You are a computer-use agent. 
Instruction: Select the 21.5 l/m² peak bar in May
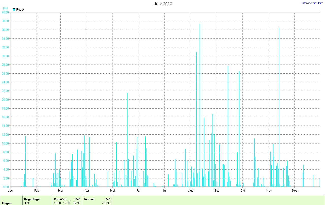pyautogui.click(x=128, y=139)
